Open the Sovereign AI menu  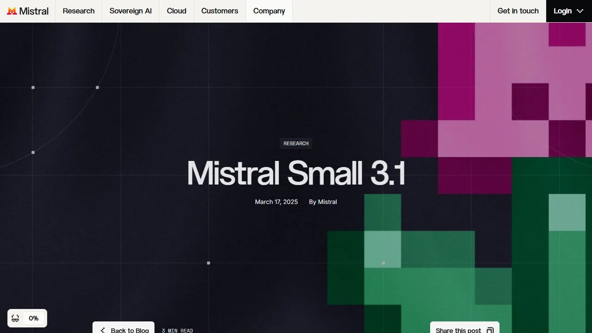[x=130, y=11]
